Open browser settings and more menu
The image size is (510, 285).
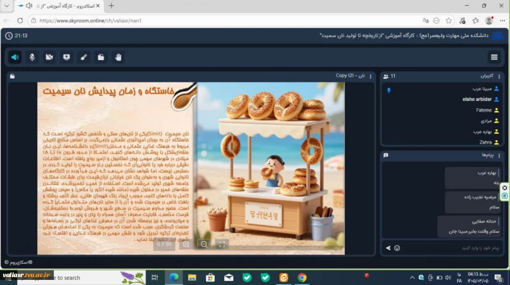(x=503, y=20)
